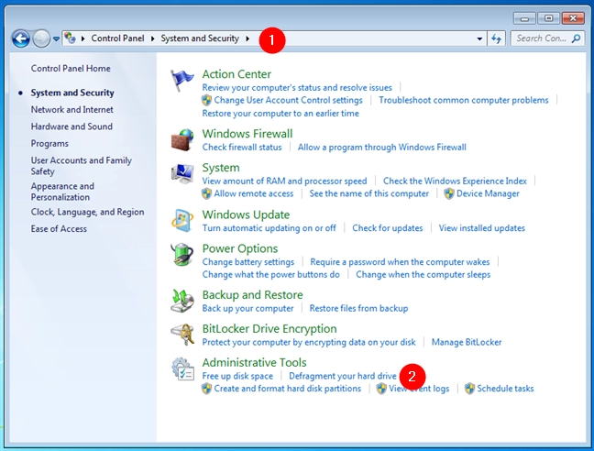Click View amount of RAM and processor speed
The width and height of the screenshot is (594, 451).
pyautogui.click(x=284, y=181)
